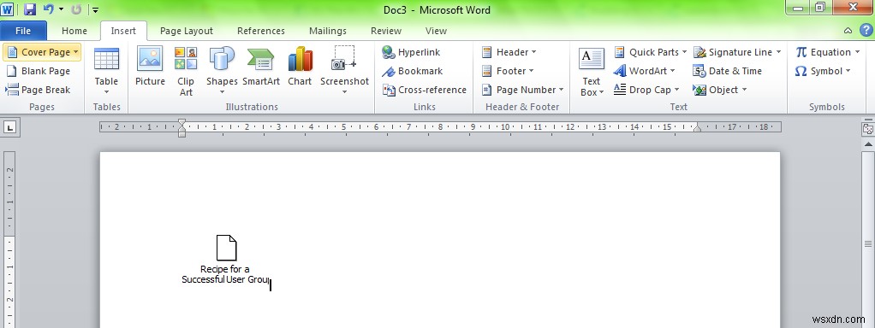
Task: Undo the last action
Action: coord(49,9)
